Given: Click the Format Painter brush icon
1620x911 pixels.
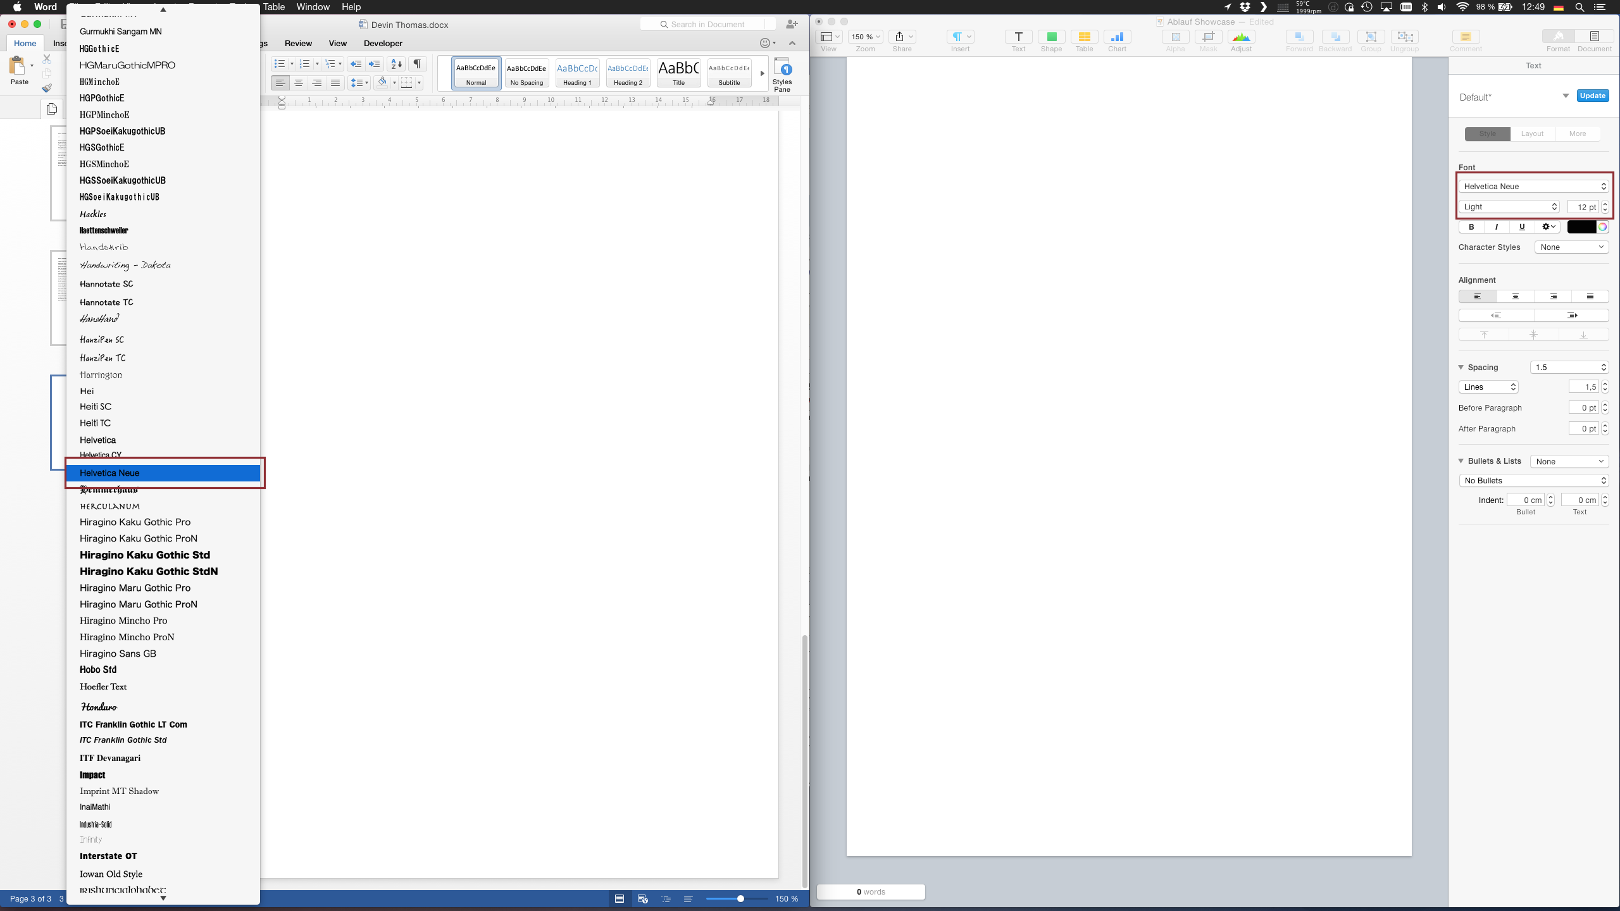Looking at the screenshot, I should (47, 89).
